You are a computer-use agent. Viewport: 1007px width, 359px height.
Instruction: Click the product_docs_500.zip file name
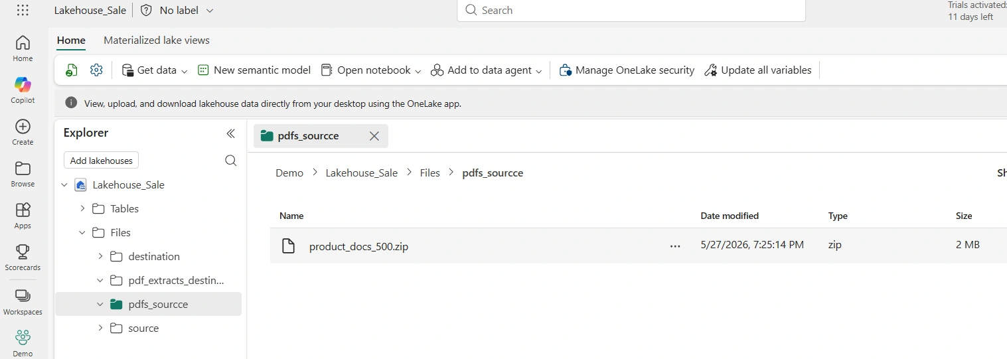click(358, 246)
